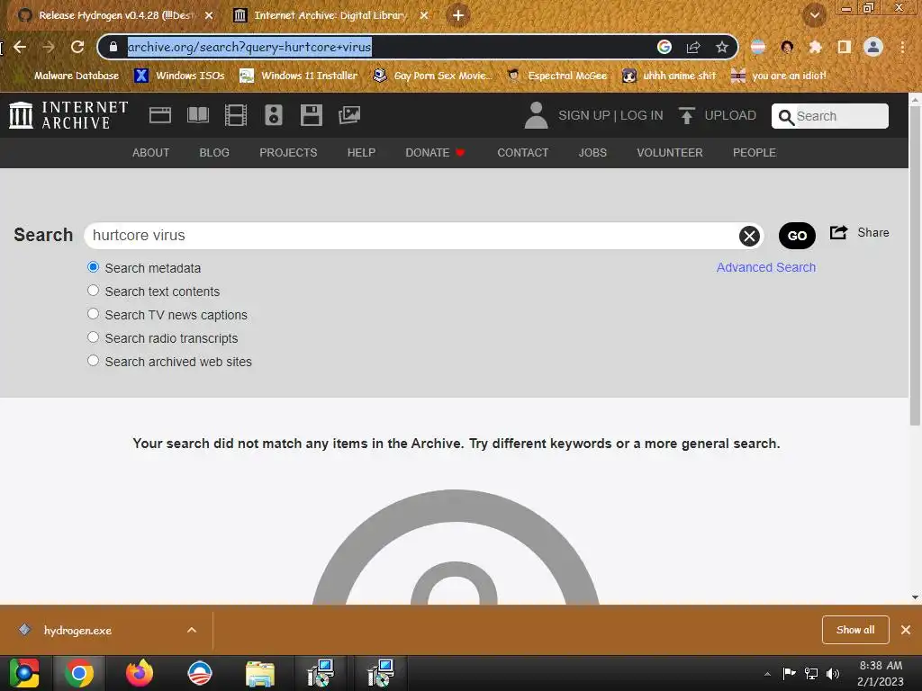Open the PEOPLE menu item
This screenshot has width=922, height=691.
pyautogui.click(x=755, y=153)
